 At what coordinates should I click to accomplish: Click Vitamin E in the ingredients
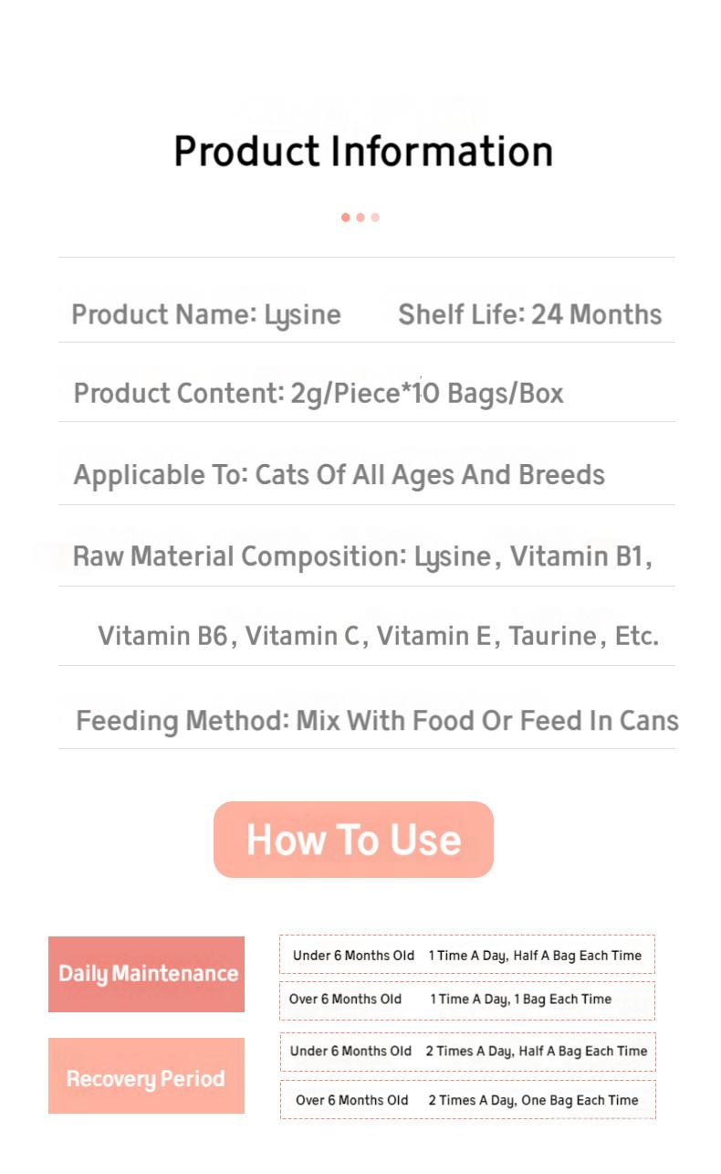(x=434, y=636)
